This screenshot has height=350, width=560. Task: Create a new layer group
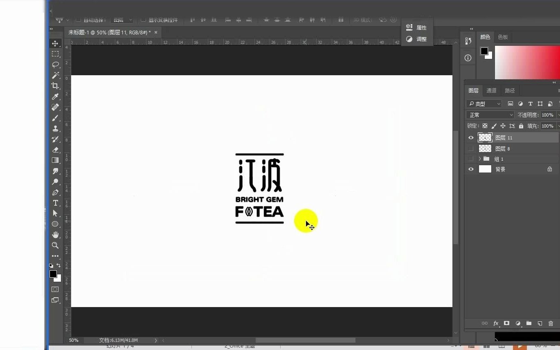pyautogui.click(x=529, y=323)
